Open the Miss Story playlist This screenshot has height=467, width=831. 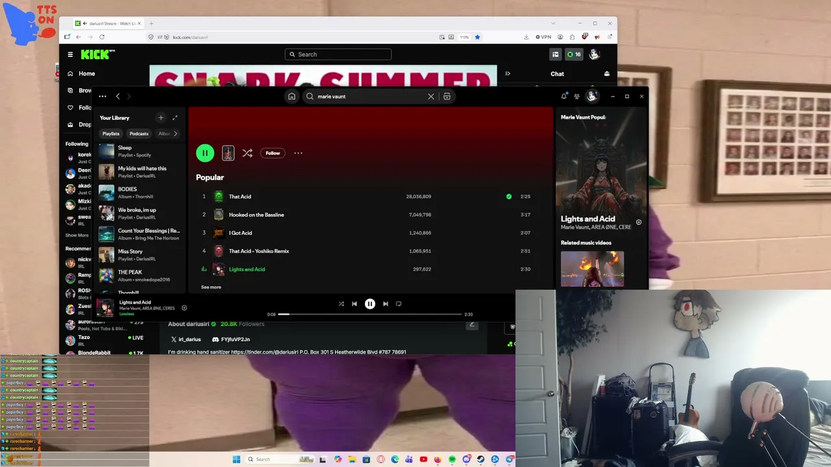(141, 255)
